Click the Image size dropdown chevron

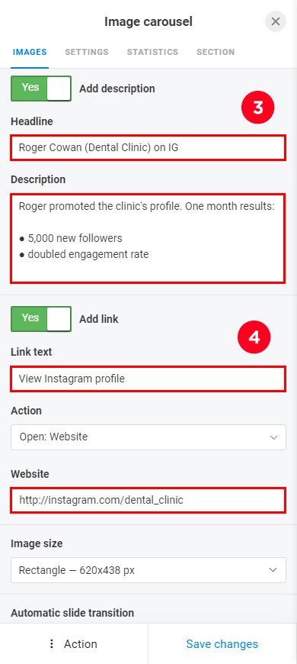point(273,570)
